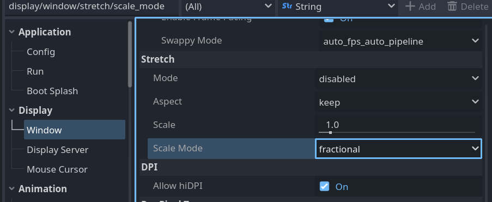492x202 pixels.
Task: Collapse the Application tree section
Action: click(11, 32)
